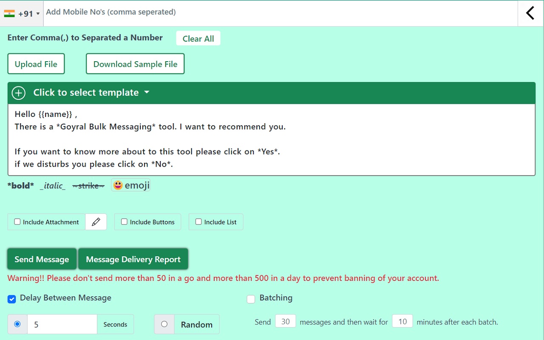Click the red Warning!! account banning text
The height and width of the screenshot is (340, 544).
point(223,278)
